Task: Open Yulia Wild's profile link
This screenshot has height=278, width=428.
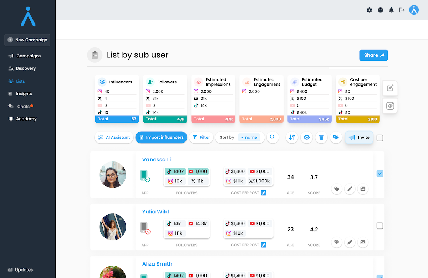Action: pyautogui.click(x=156, y=212)
